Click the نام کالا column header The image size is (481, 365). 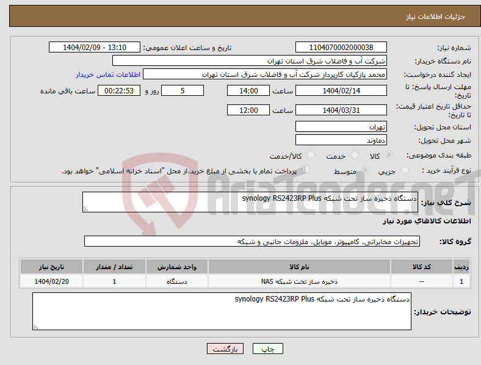pyautogui.click(x=299, y=267)
